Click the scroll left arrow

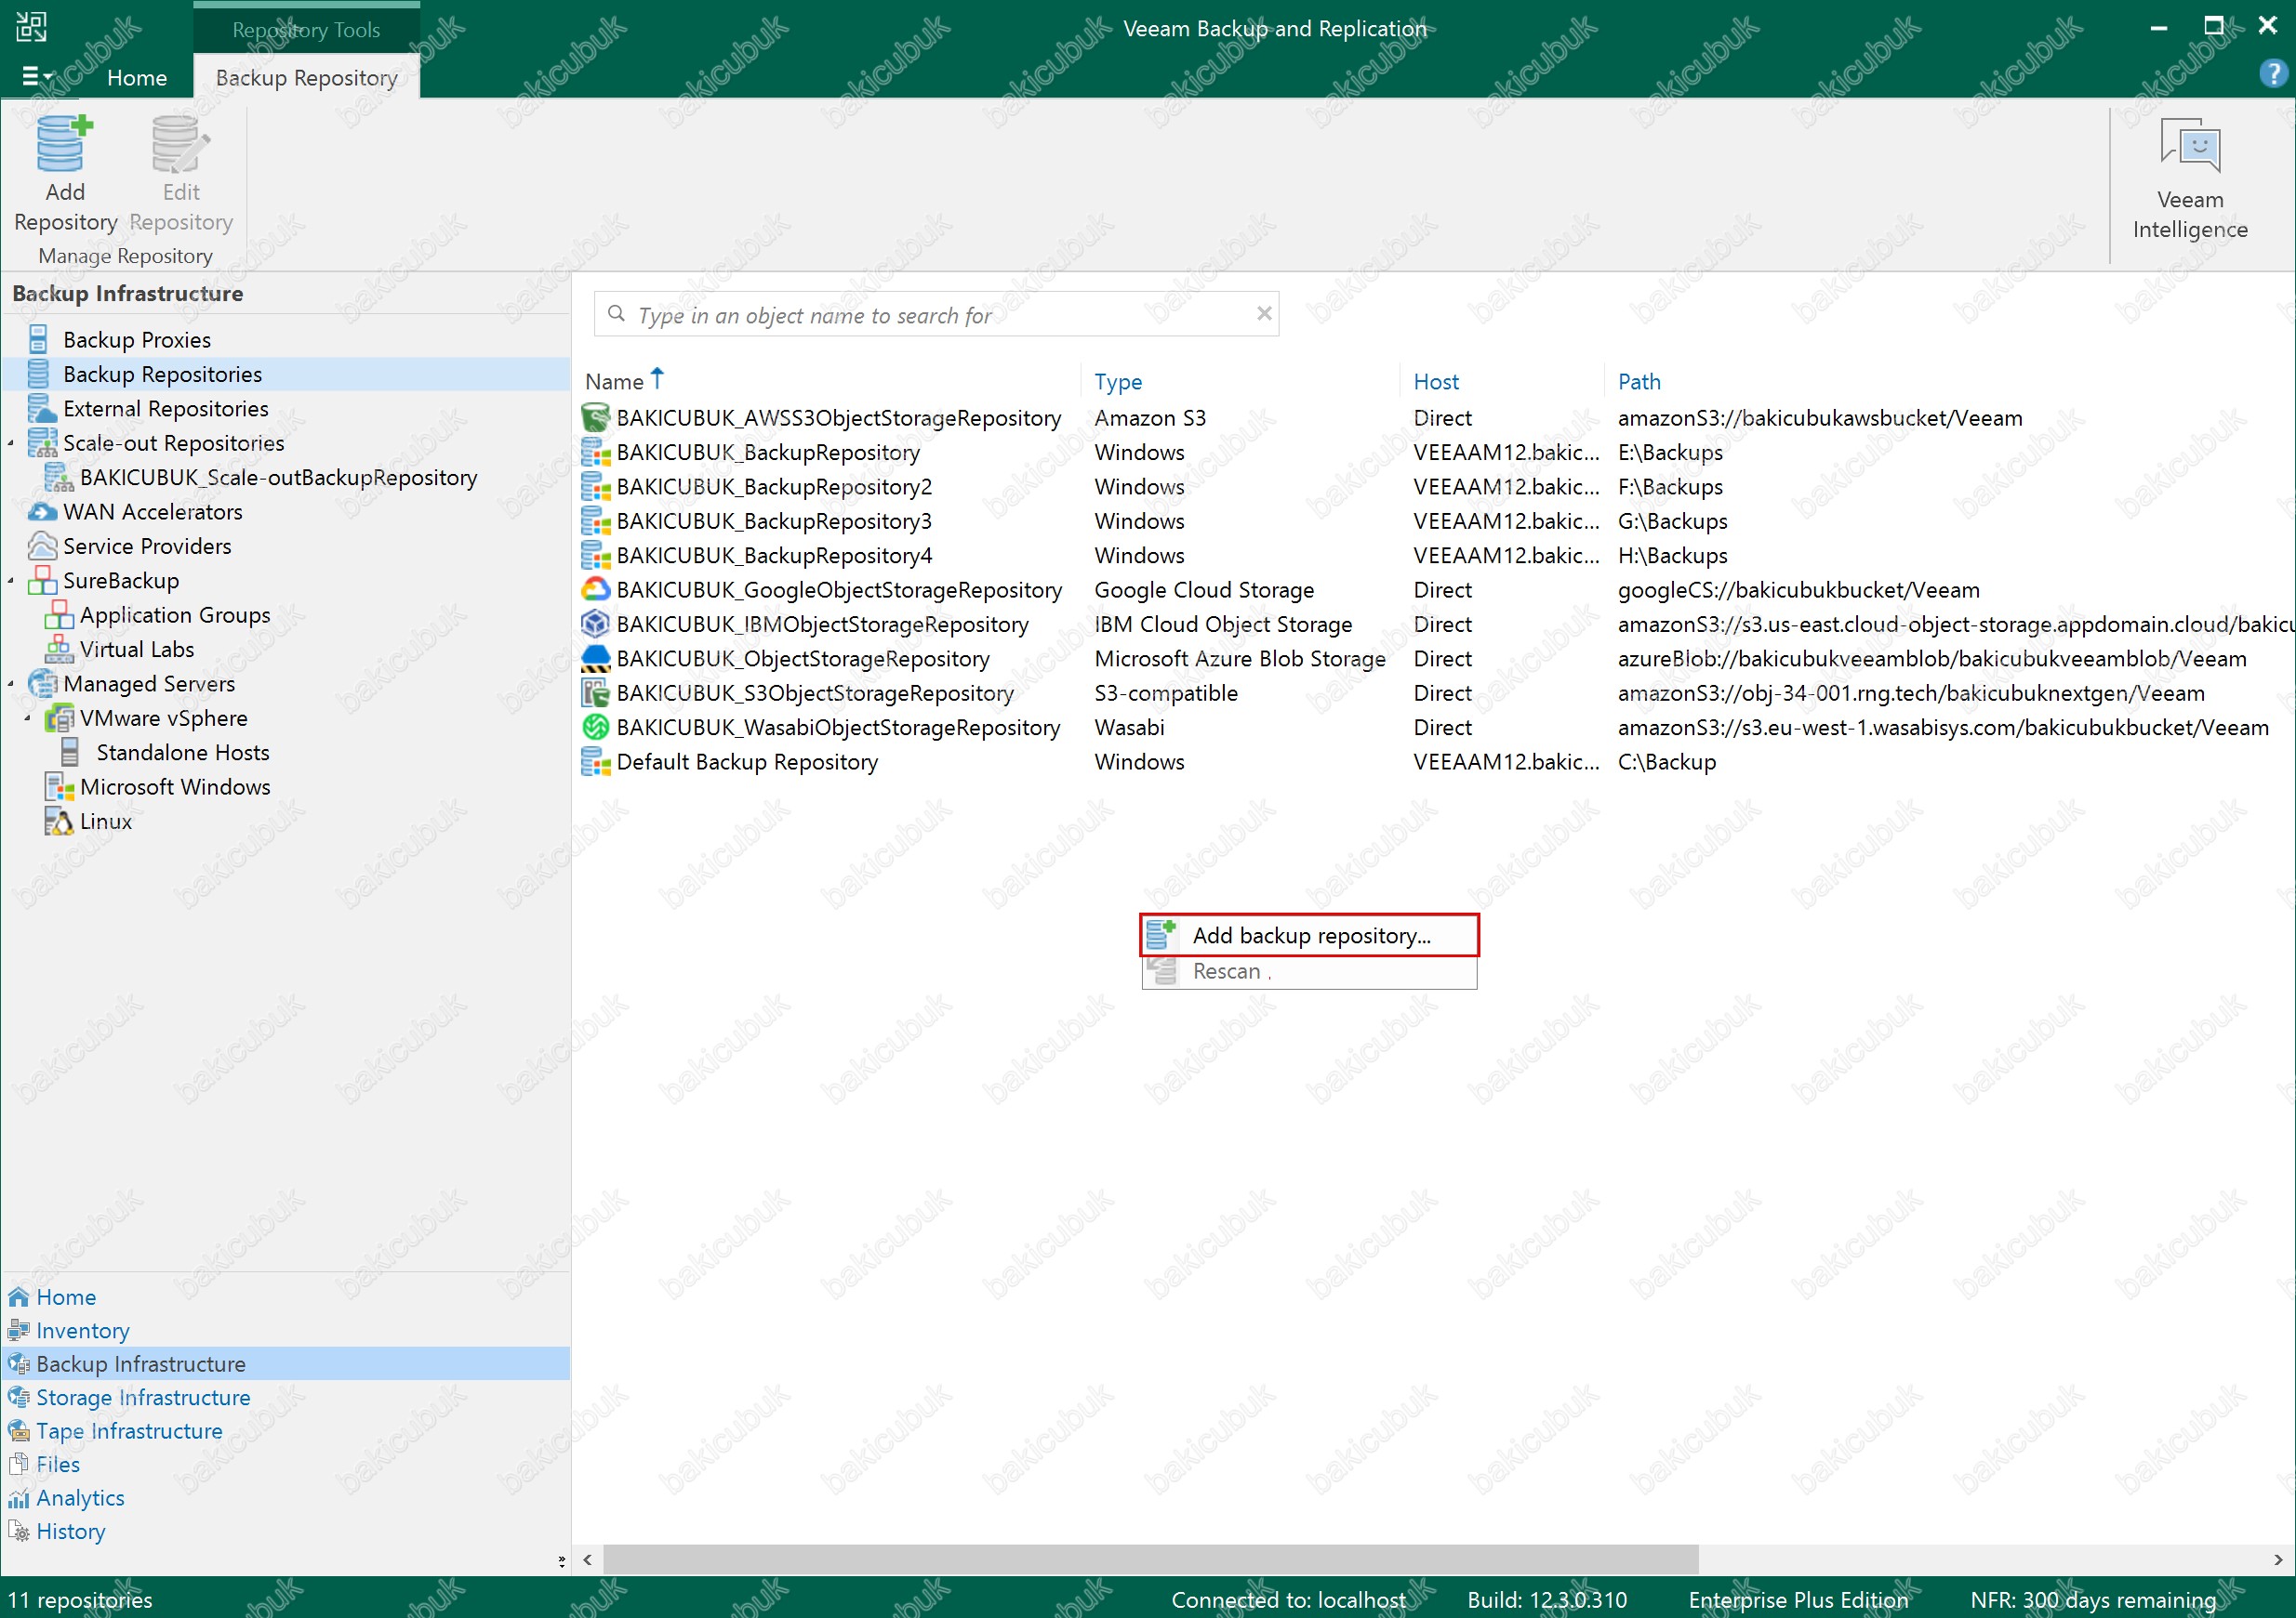point(587,1559)
